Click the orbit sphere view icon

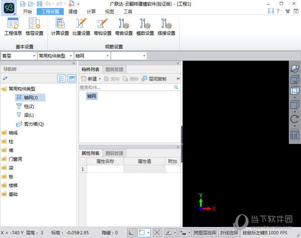coord(294,69)
